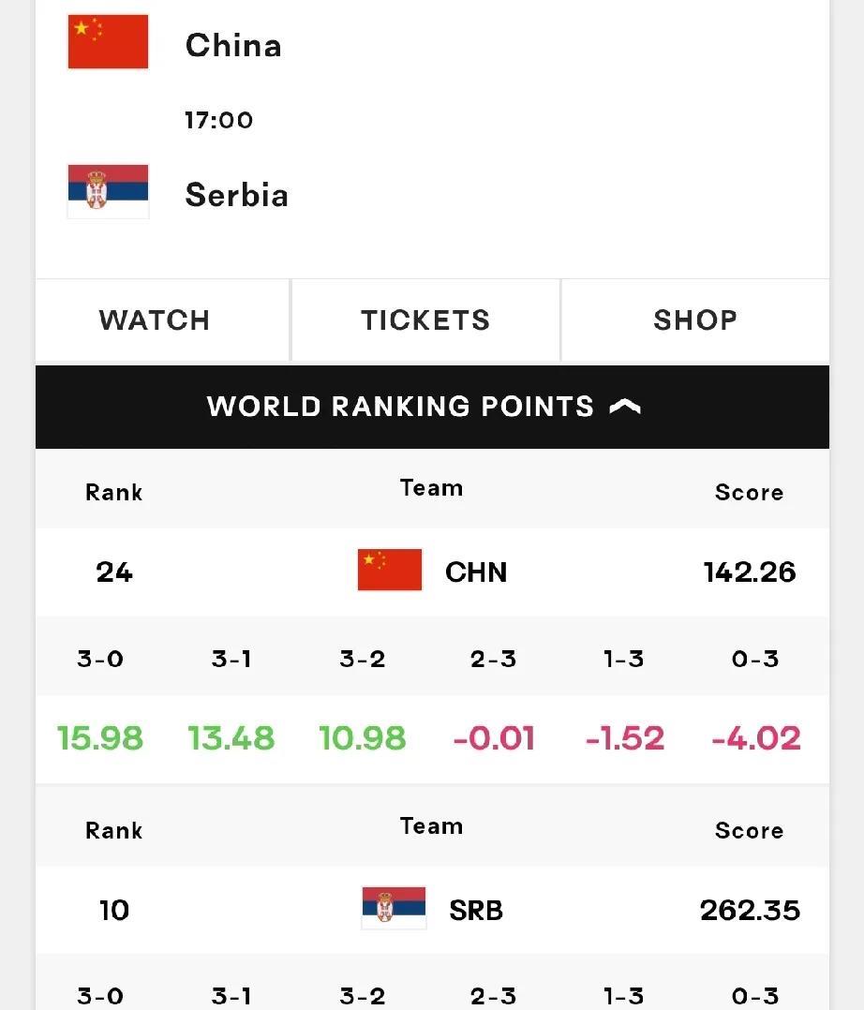Click the CHN flag in ranking table
The image size is (864, 1010).
tap(390, 570)
